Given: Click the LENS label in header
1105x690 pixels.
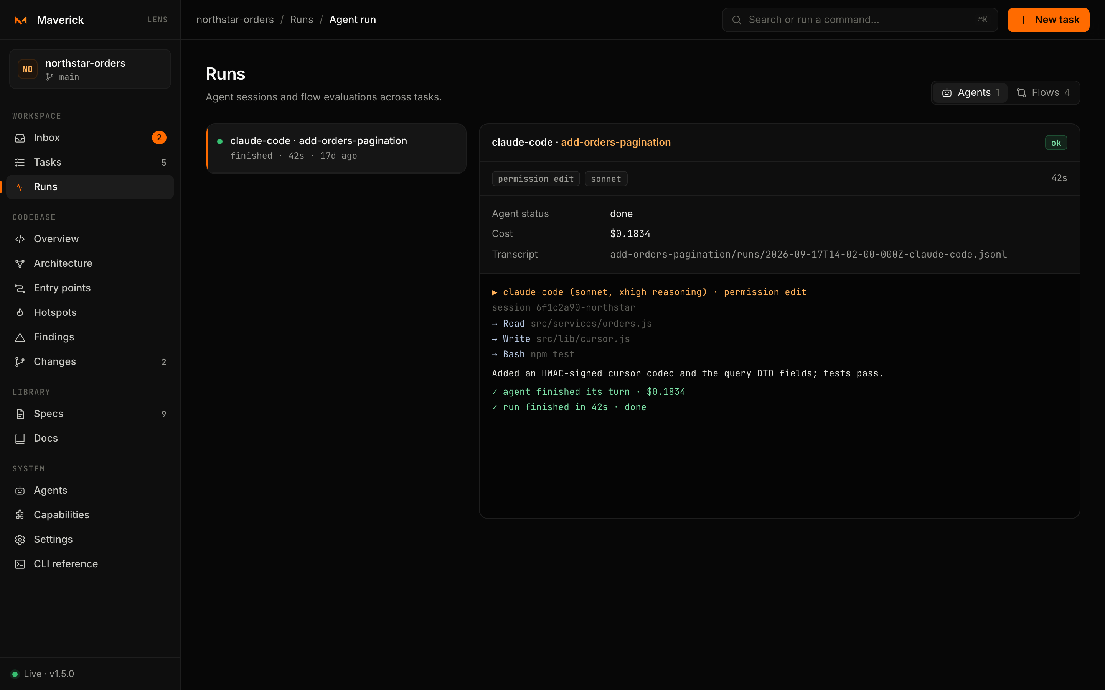Looking at the screenshot, I should click(x=158, y=20).
